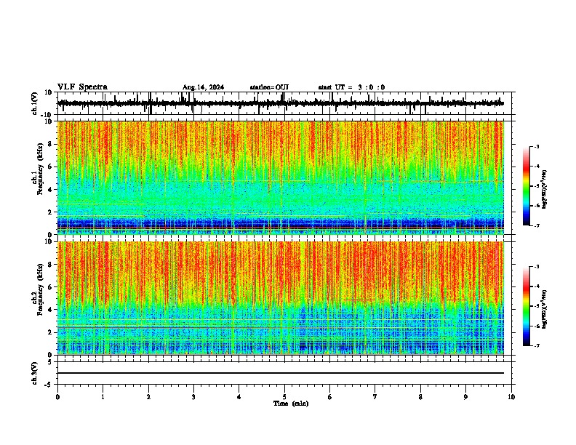Click the time axis tick label "7"
The image size is (576, 445).
375,397
